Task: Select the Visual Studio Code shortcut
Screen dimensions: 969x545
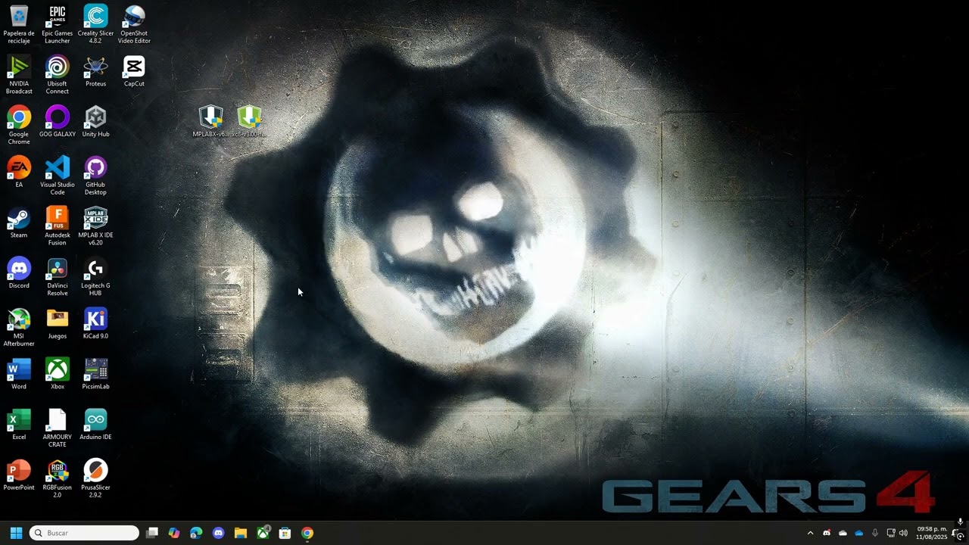Action: (x=58, y=176)
